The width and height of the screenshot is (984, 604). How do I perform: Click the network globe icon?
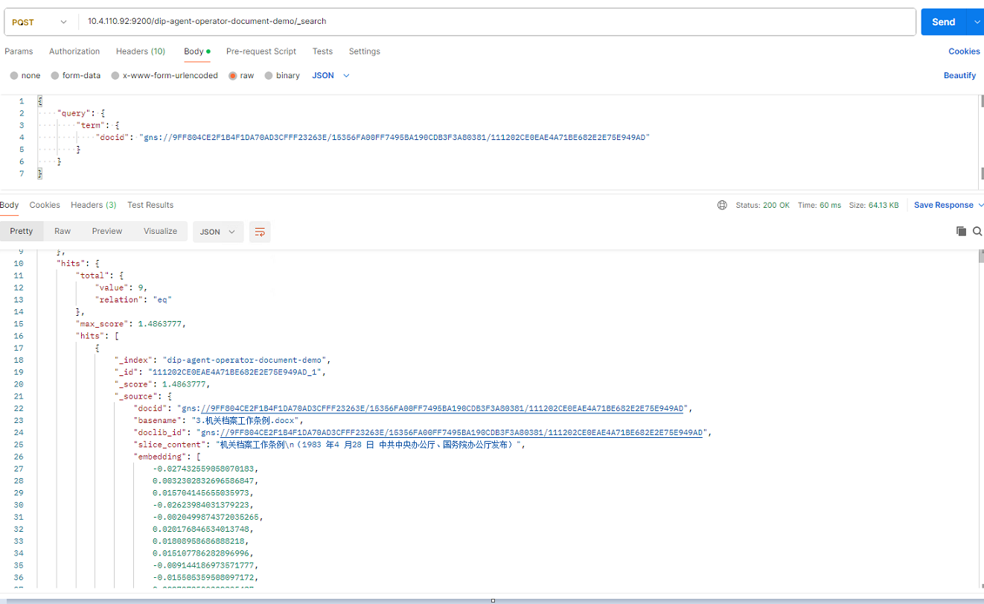(722, 205)
